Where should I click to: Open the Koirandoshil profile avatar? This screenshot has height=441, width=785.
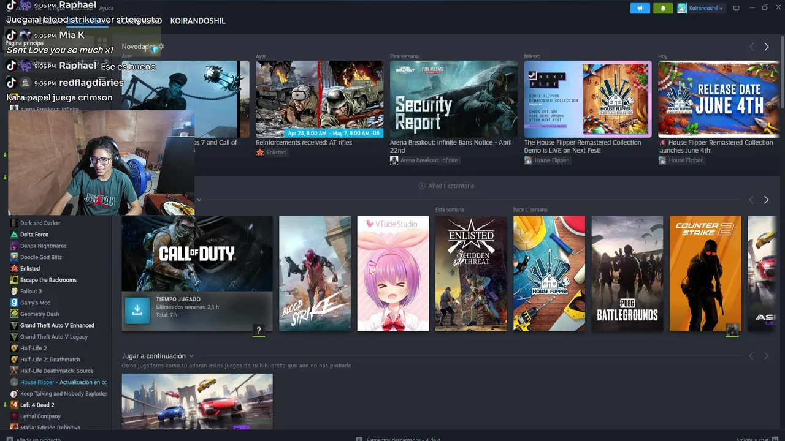682,8
